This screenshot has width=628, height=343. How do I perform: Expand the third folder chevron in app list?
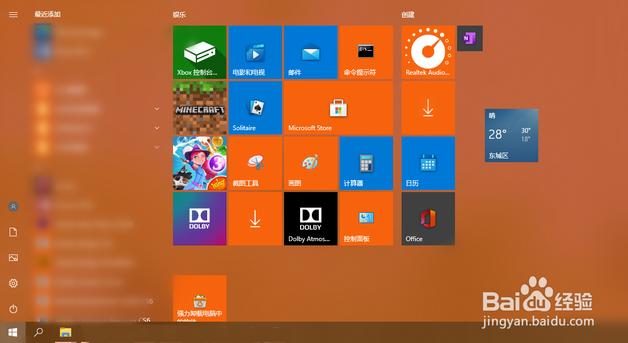(157, 147)
